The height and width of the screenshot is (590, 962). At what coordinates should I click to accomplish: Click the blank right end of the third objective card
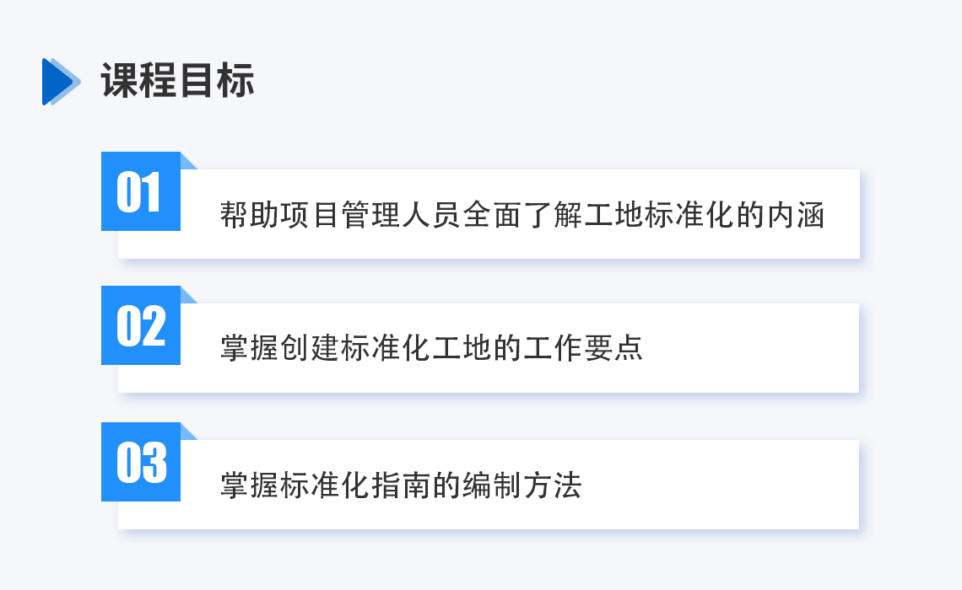[726, 485]
